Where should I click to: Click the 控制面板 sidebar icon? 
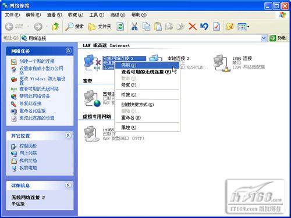click(x=14, y=146)
